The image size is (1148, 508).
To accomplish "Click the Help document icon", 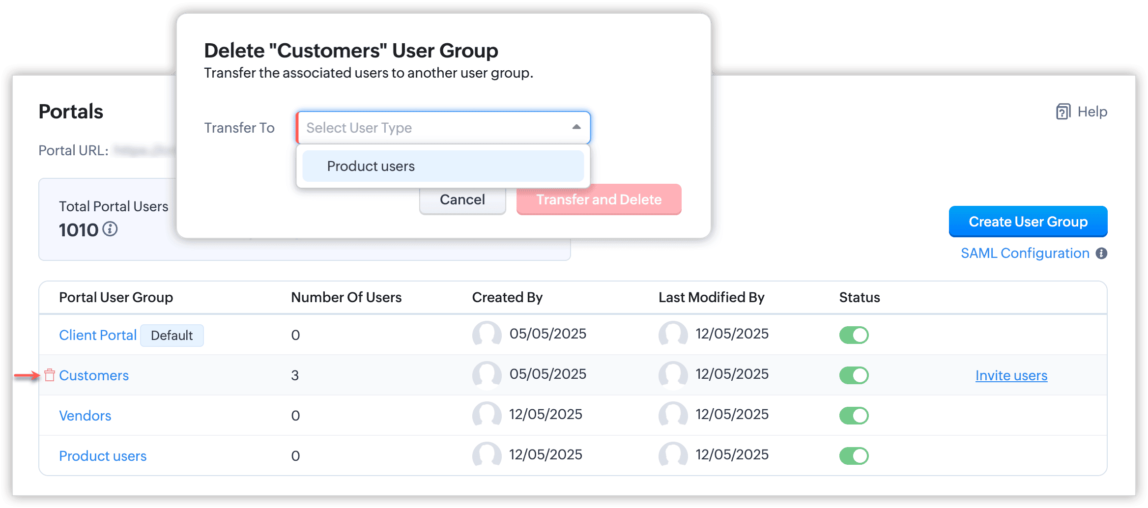I will pos(1062,112).
